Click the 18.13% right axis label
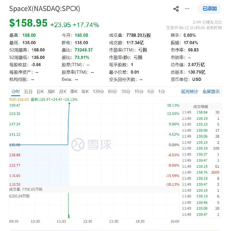 tap(173, 105)
